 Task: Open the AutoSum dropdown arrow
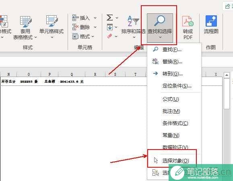[x=117, y=18]
